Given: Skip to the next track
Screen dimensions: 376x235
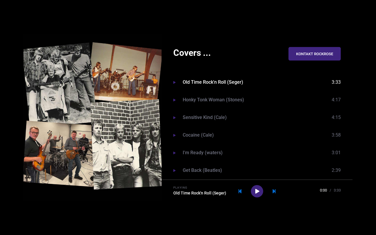Looking at the screenshot, I should coord(274,191).
